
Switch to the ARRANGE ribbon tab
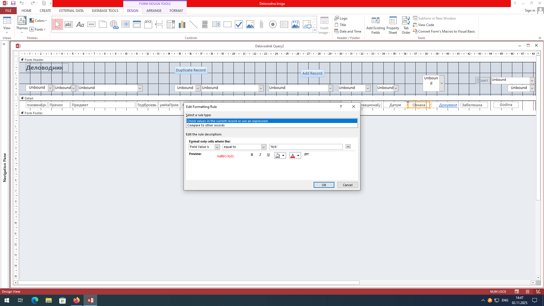pyautogui.click(x=154, y=10)
